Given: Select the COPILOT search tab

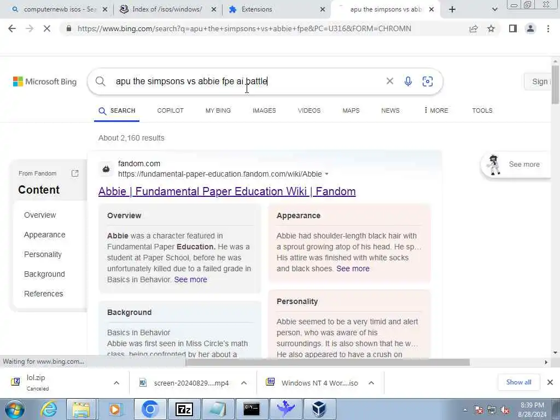Looking at the screenshot, I should (171, 110).
